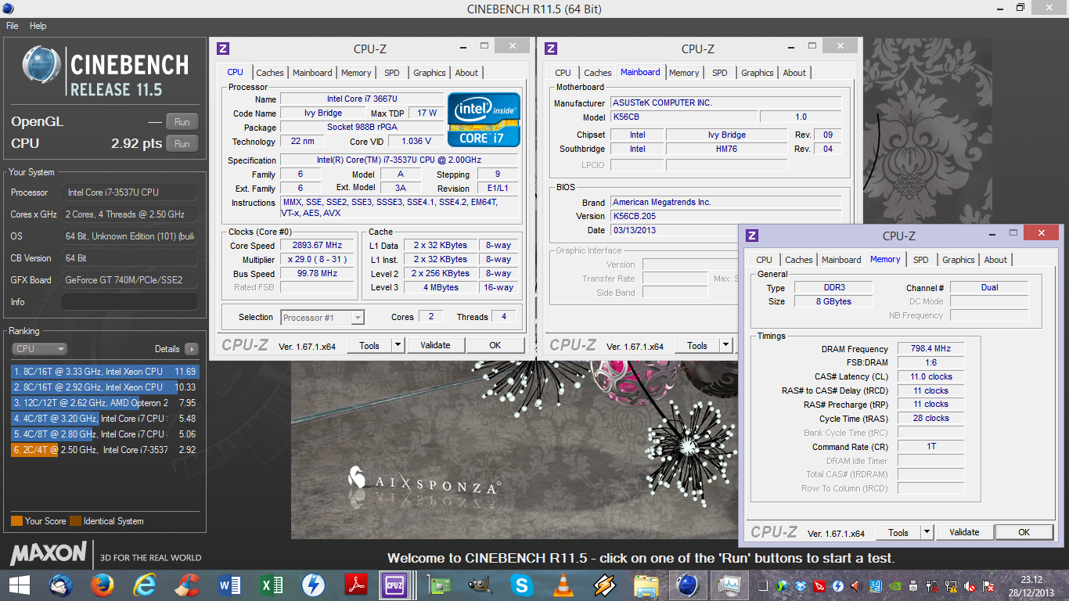This screenshot has width=1069, height=601.
Task: Expand Tools dropdown arrow in middle CPU-Z window
Action: click(725, 345)
